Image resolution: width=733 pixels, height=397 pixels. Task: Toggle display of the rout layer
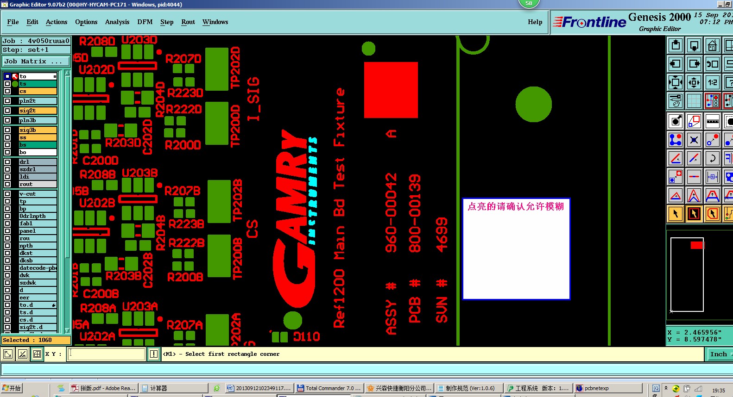[x=7, y=184]
